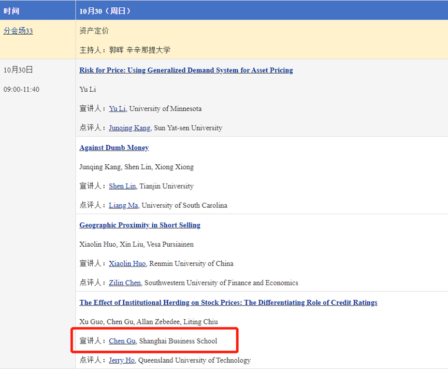Viewport: 448px width, 369px height.
Task: Click discussant Jerry Ho's link
Action: click(122, 360)
